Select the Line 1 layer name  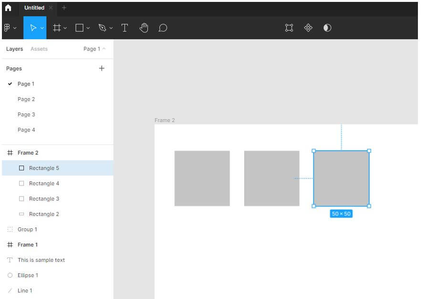25,290
